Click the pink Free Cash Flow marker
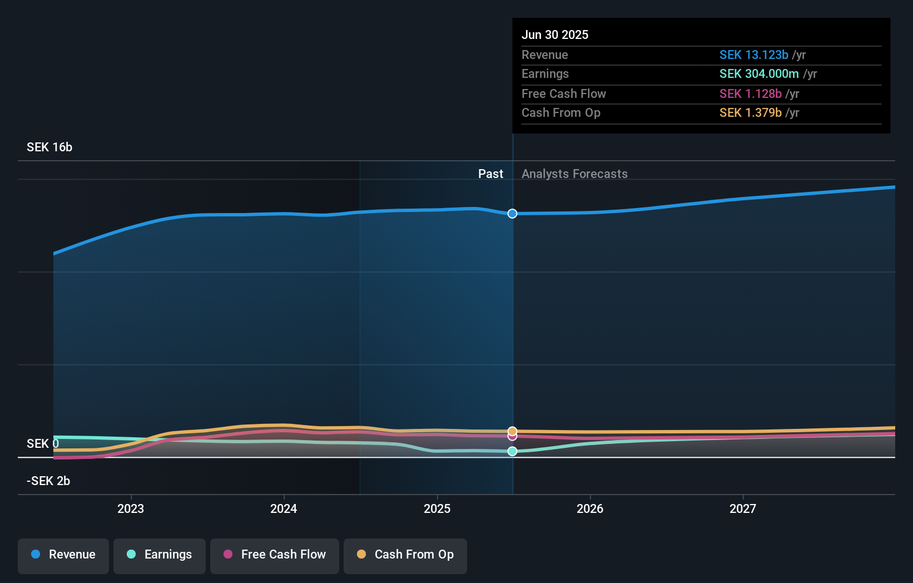913x583 pixels. point(512,437)
